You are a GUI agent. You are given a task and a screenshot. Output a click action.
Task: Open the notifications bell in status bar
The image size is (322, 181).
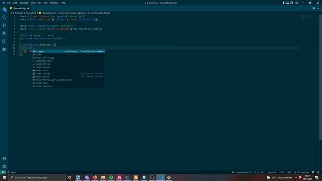point(318,172)
